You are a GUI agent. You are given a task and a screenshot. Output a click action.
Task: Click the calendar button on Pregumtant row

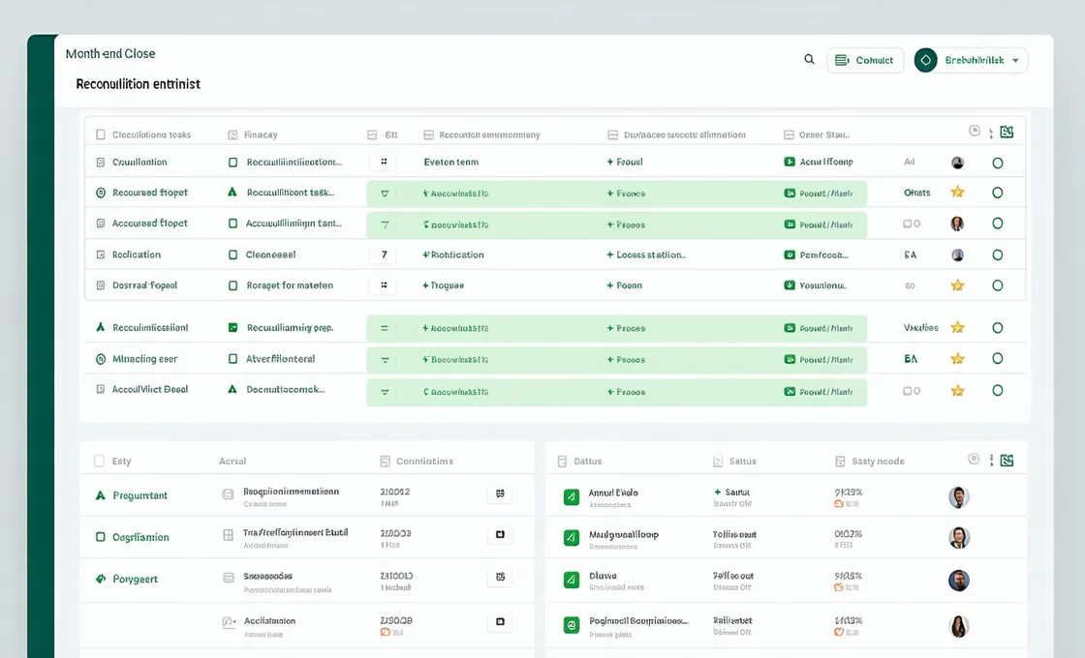pyautogui.click(x=500, y=493)
